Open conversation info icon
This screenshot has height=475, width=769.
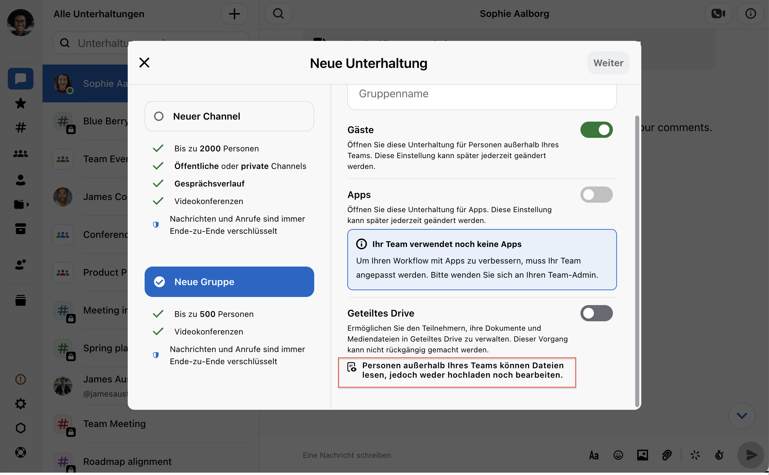click(750, 14)
